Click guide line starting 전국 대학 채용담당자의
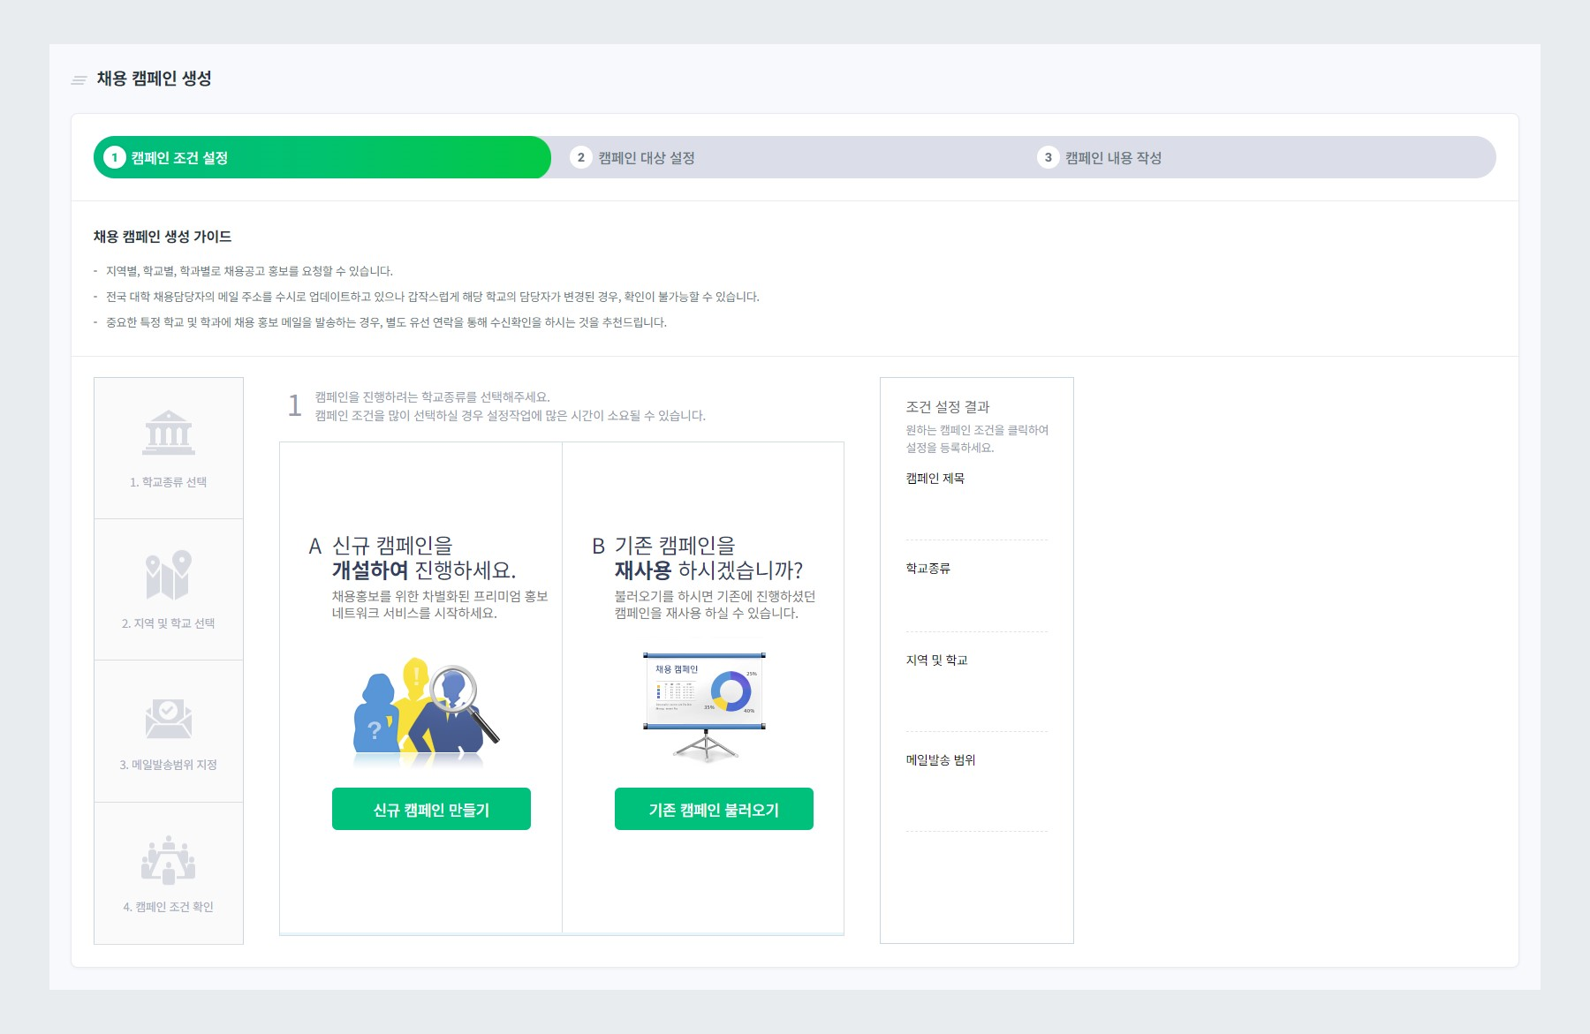 point(433,297)
